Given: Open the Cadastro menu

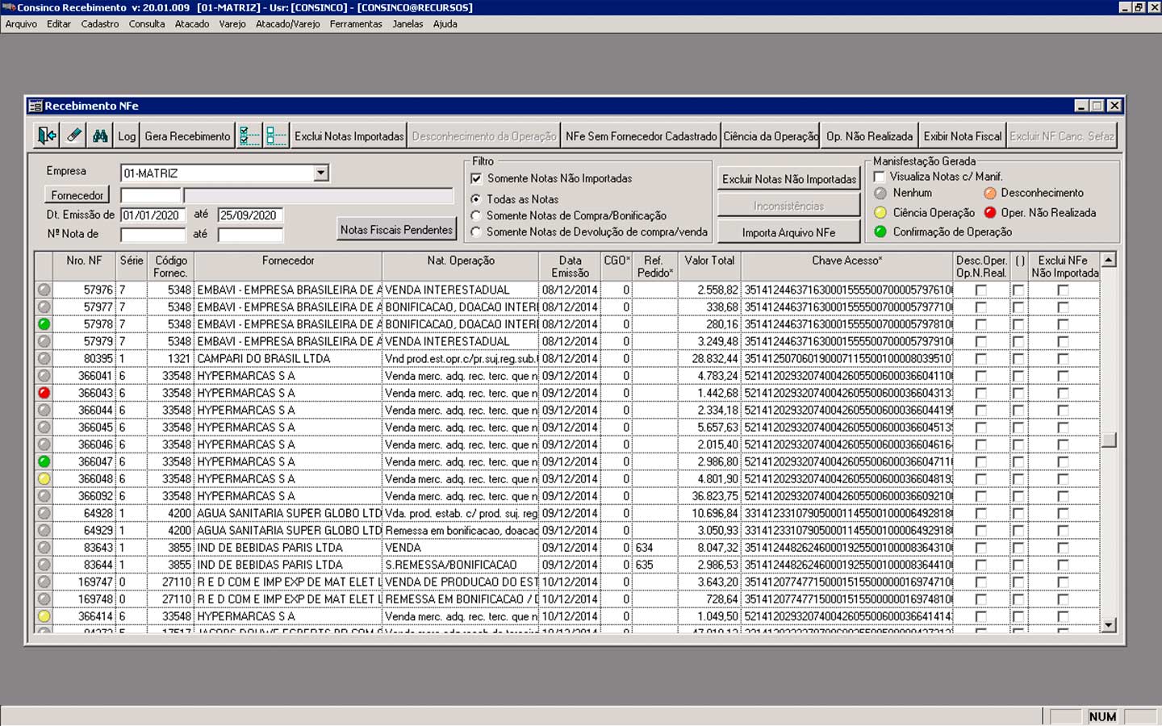Looking at the screenshot, I should [x=99, y=24].
